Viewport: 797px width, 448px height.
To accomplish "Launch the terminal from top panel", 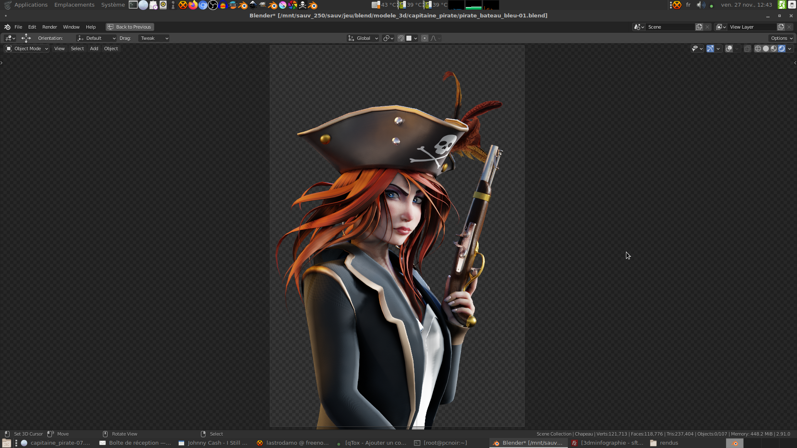I will [x=133, y=5].
